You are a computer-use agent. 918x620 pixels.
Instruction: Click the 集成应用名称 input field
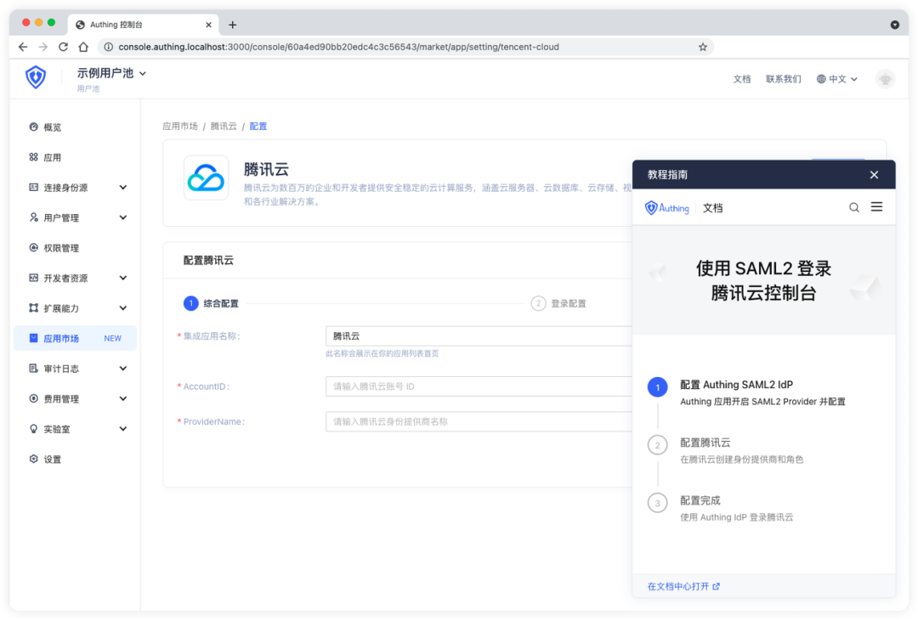tap(479, 335)
